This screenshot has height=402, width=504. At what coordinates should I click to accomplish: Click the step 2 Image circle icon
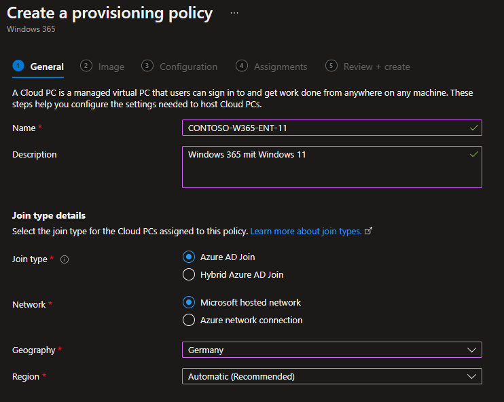(x=86, y=66)
